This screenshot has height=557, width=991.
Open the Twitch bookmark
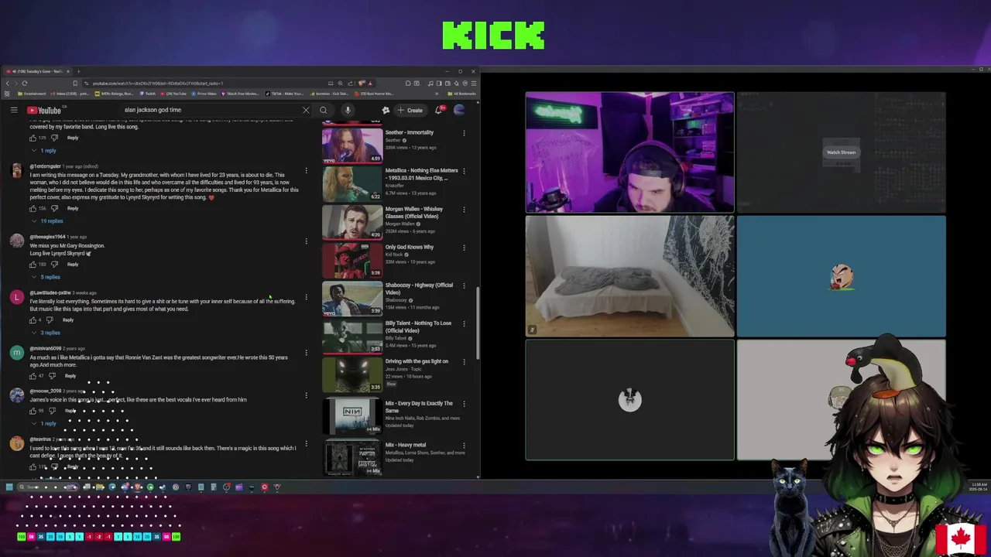[148, 94]
